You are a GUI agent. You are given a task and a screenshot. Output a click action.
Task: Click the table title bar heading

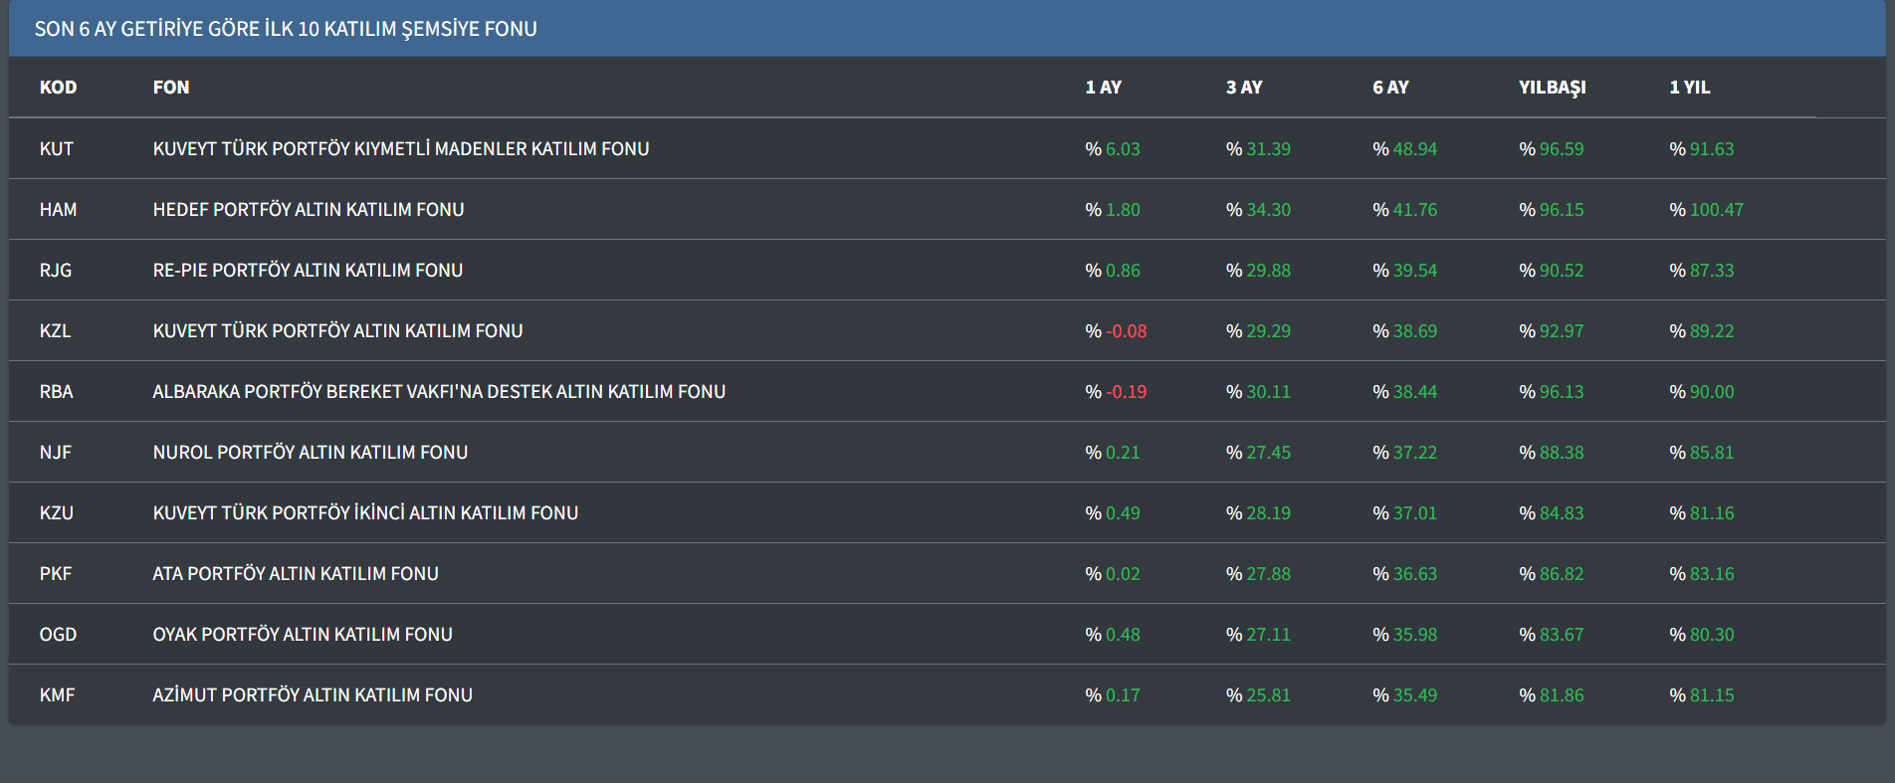click(x=286, y=29)
